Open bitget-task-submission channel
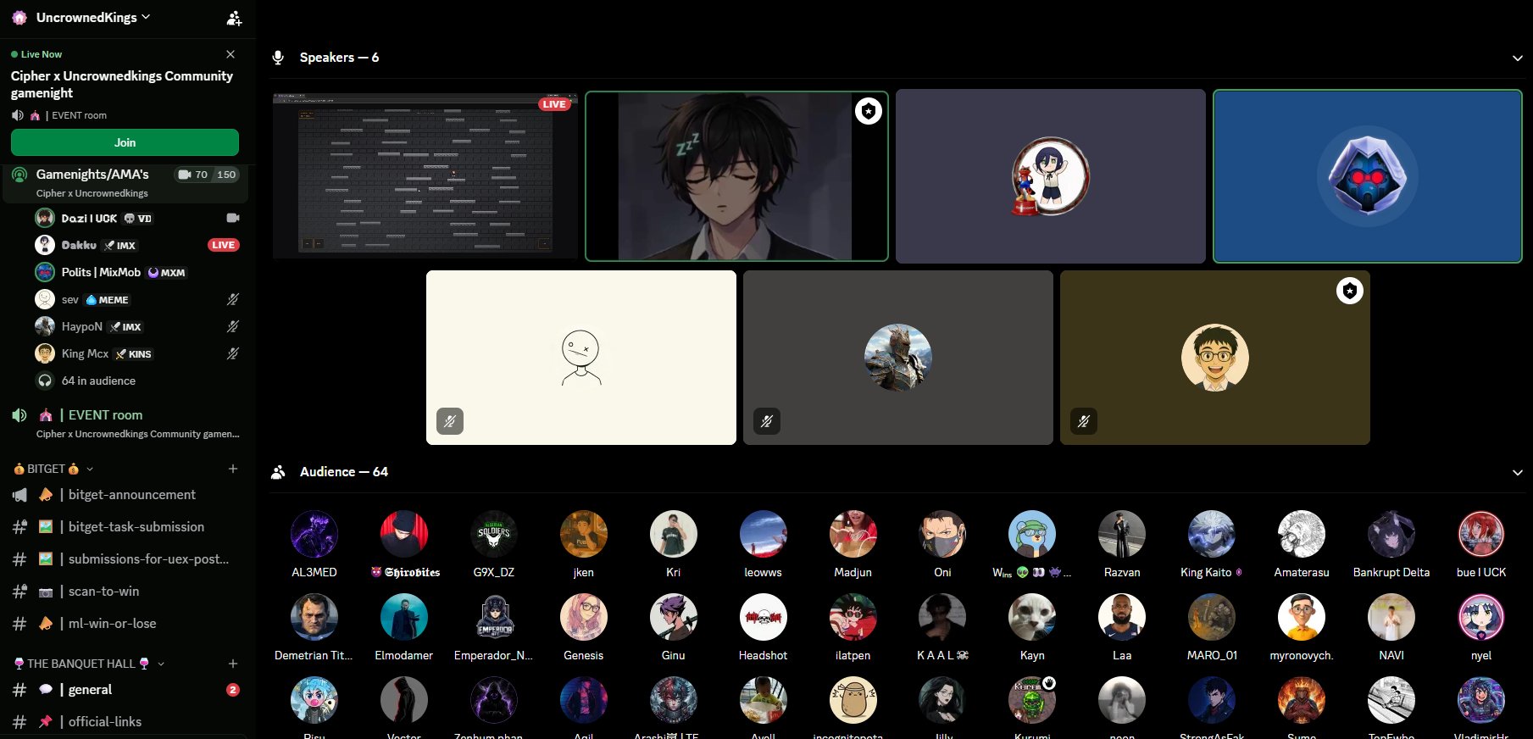Viewport: 1533px width, 739px height. [x=125, y=527]
